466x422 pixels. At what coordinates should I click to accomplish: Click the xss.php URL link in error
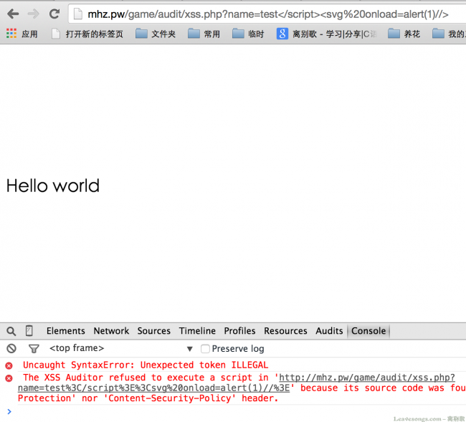click(x=366, y=378)
